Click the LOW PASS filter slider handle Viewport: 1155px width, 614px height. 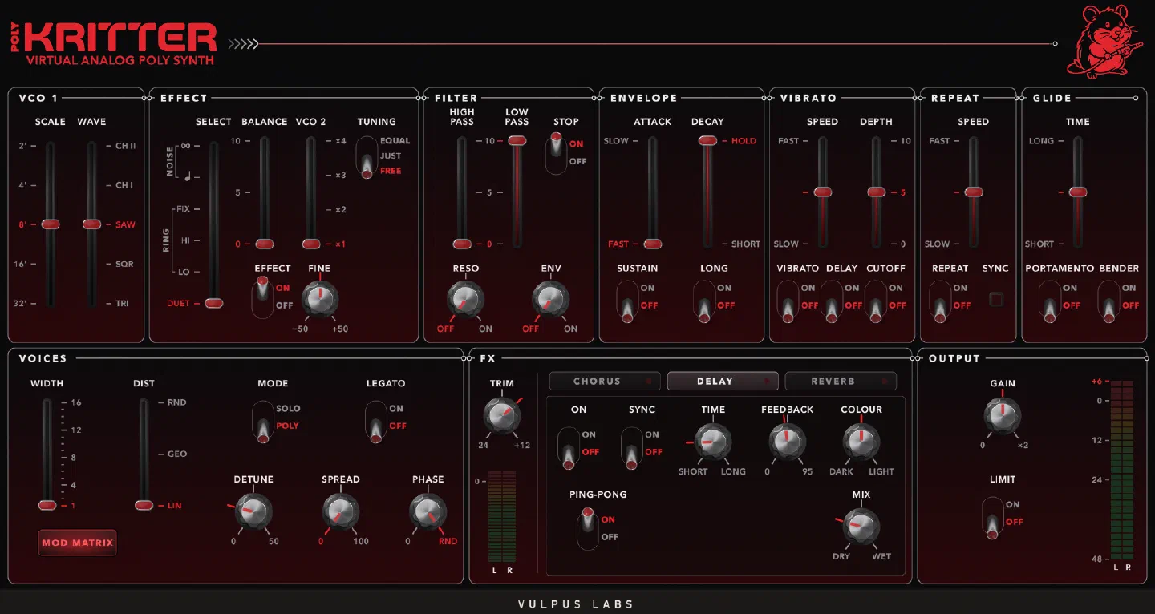click(x=517, y=140)
